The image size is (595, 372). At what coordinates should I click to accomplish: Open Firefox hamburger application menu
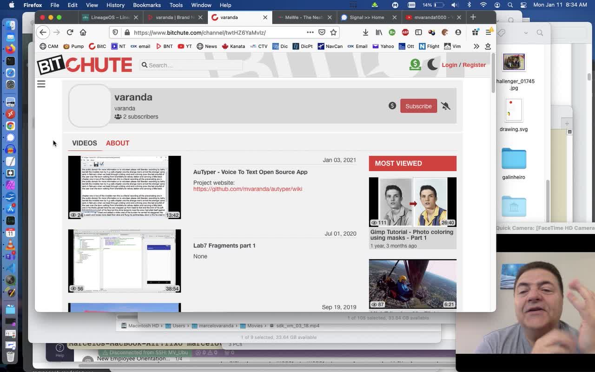point(489,32)
